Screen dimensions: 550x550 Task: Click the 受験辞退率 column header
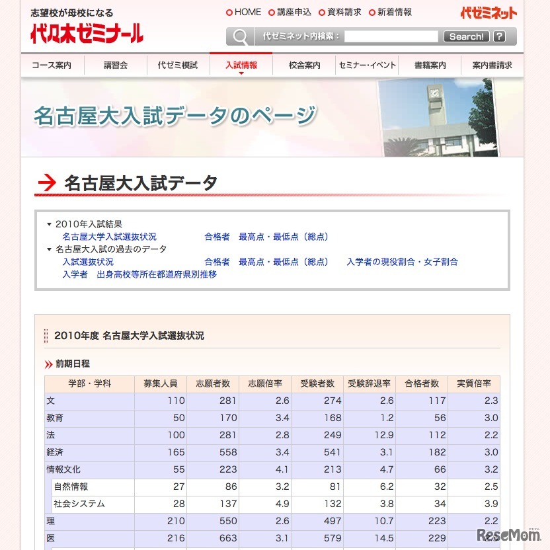pos(370,383)
